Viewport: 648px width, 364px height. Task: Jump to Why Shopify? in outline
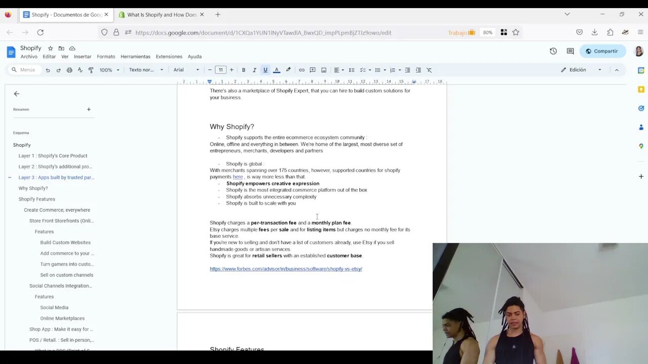(x=33, y=188)
